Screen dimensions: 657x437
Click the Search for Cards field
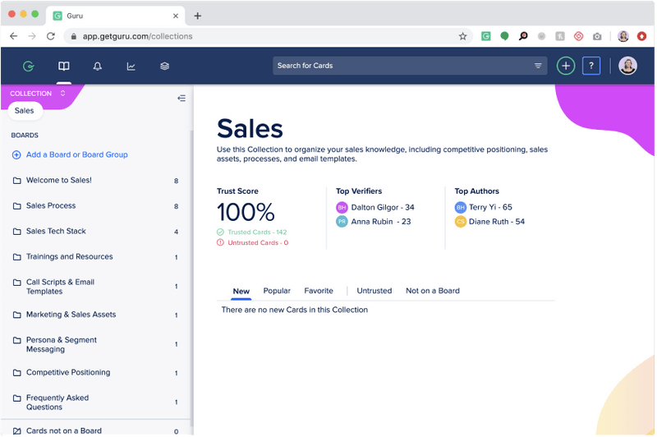tap(402, 66)
